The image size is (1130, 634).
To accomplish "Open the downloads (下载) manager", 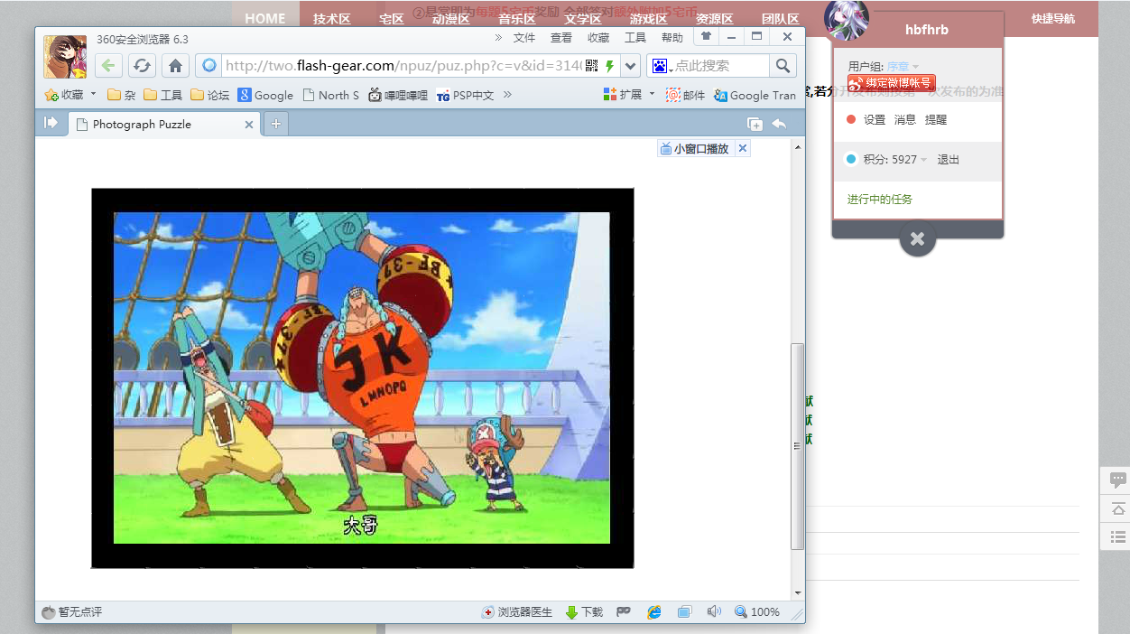I will [584, 612].
